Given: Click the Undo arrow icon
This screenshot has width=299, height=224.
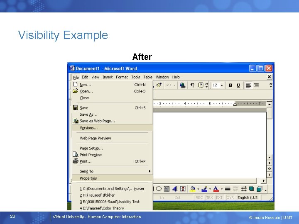Looking at the screenshot, I should pos(169,85).
